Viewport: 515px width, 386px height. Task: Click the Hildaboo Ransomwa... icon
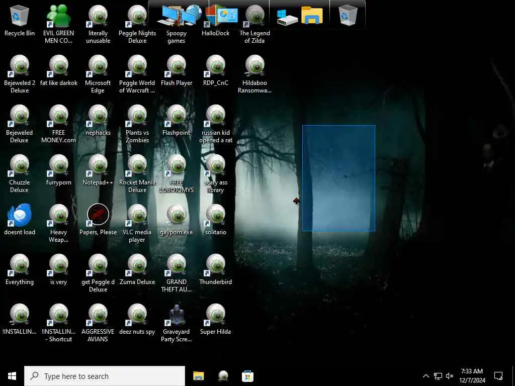click(254, 74)
